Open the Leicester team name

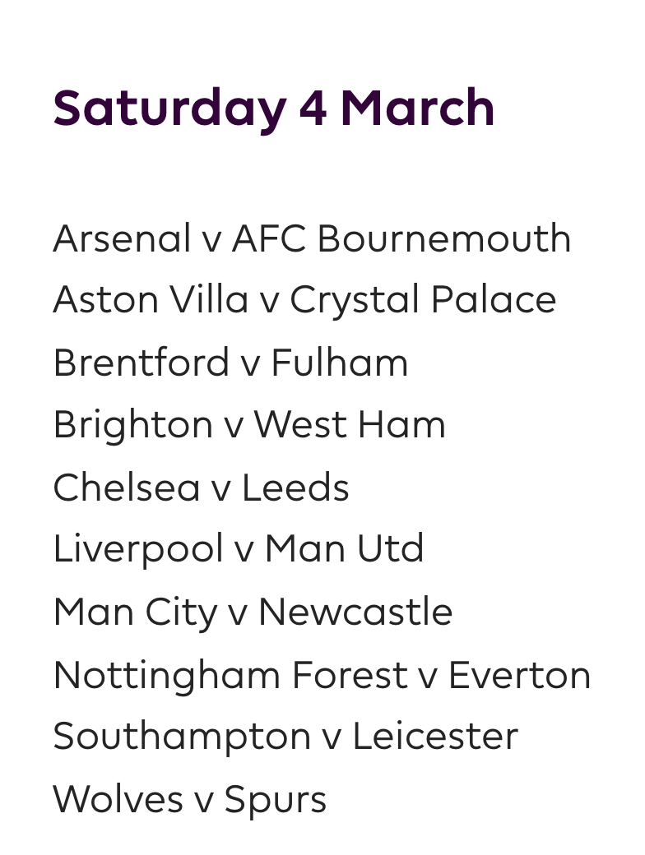[435, 737]
